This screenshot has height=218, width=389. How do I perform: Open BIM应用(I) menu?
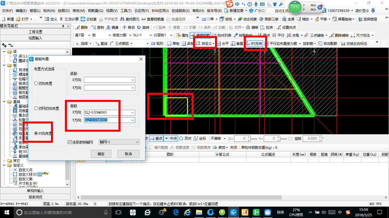[x=160, y=11]
